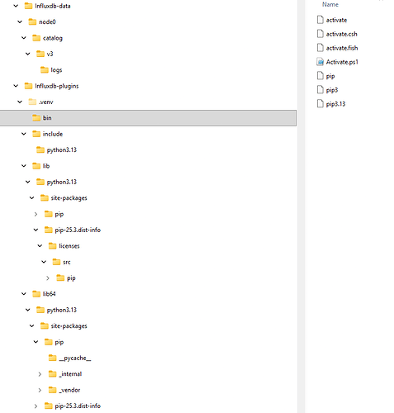Select the 'lib64' folder label
Screen dimensions: 394x413
click(x=50, y=294)
